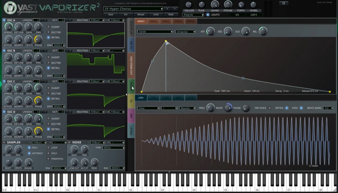This screenshot has width=338, height=193.
Task: Click the PORTA knob
Action: (241, 5)
